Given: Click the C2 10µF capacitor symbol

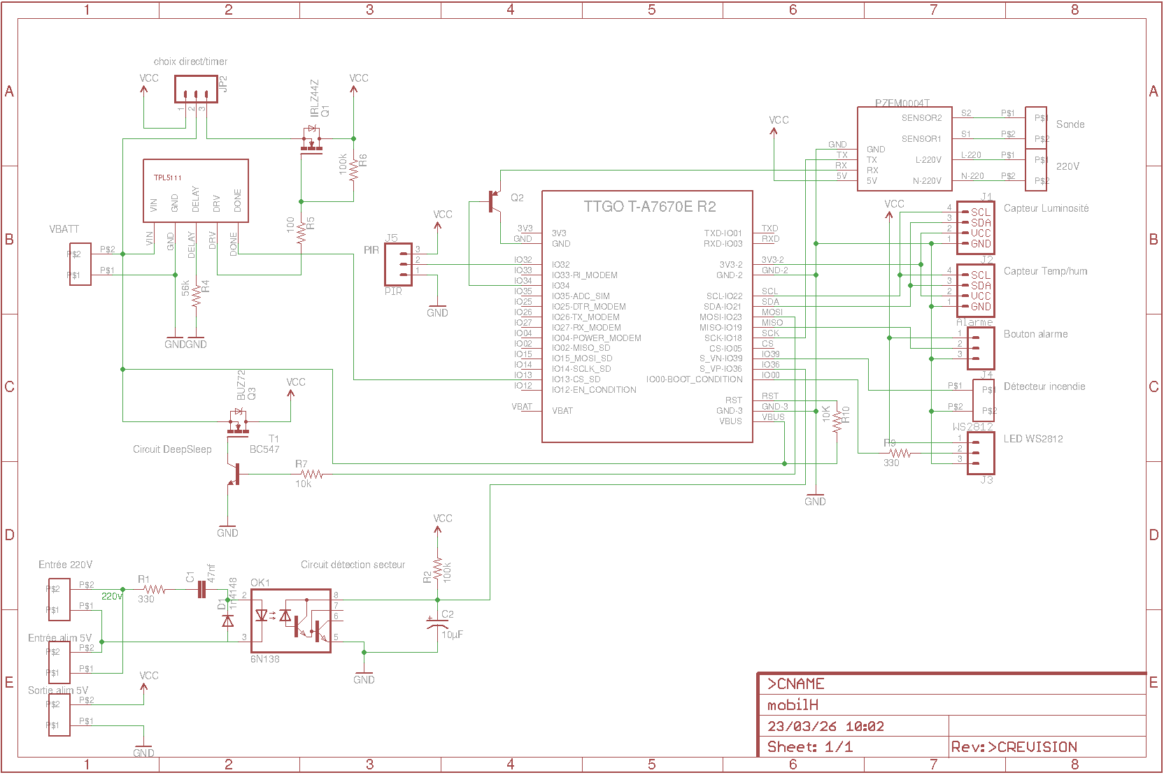Looking at the screenshot, I should 438,623.
